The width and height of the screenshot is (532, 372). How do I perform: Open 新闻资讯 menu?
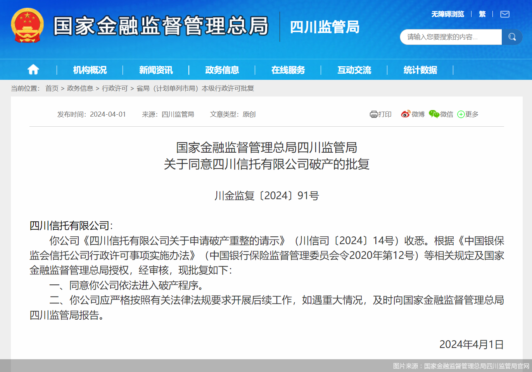156,70
